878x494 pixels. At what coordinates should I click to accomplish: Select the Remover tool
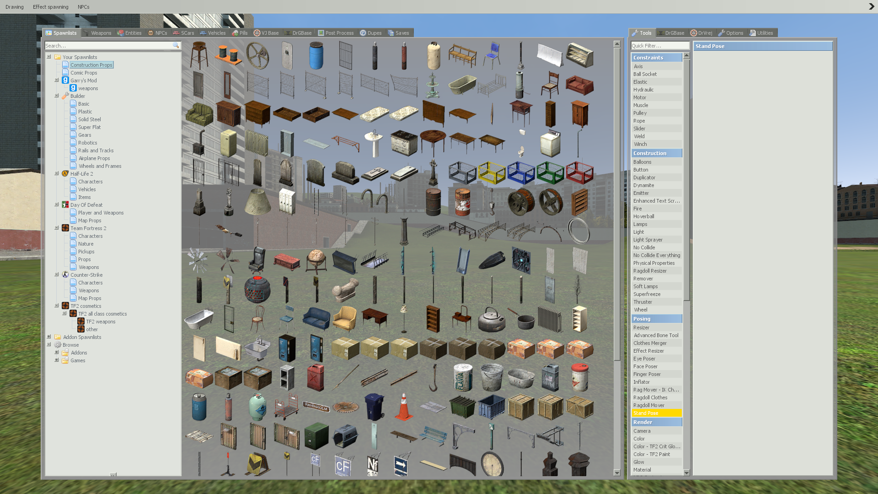pos(657,279)
